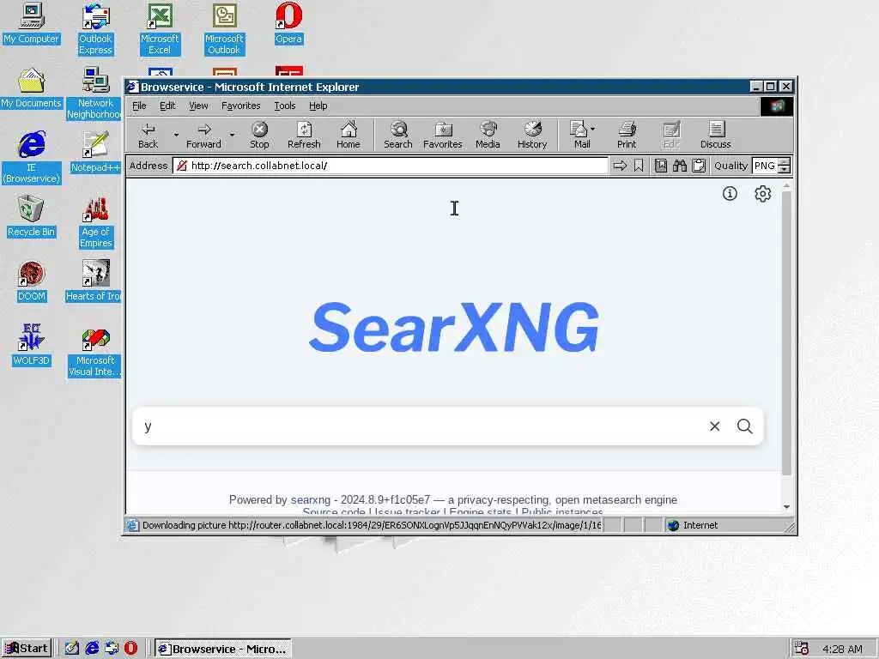Open the Favorites menu

(241, 106)
